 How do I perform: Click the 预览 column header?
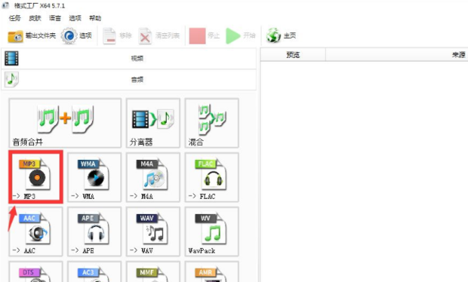293,55
